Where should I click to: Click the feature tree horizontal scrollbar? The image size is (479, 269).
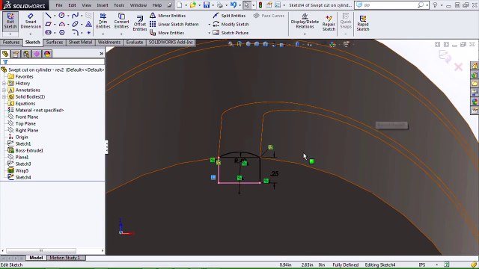click(41, 251)
